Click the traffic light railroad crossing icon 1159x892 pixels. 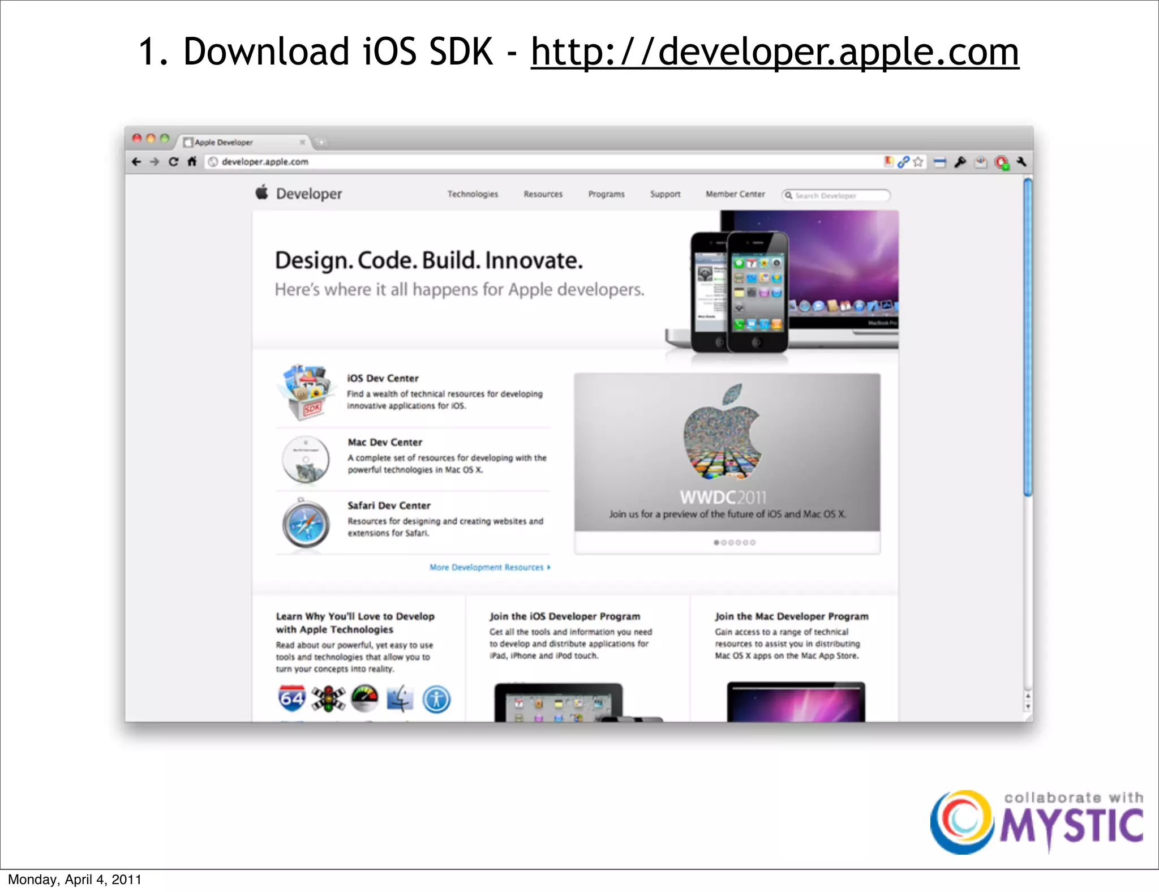point(328,698)
